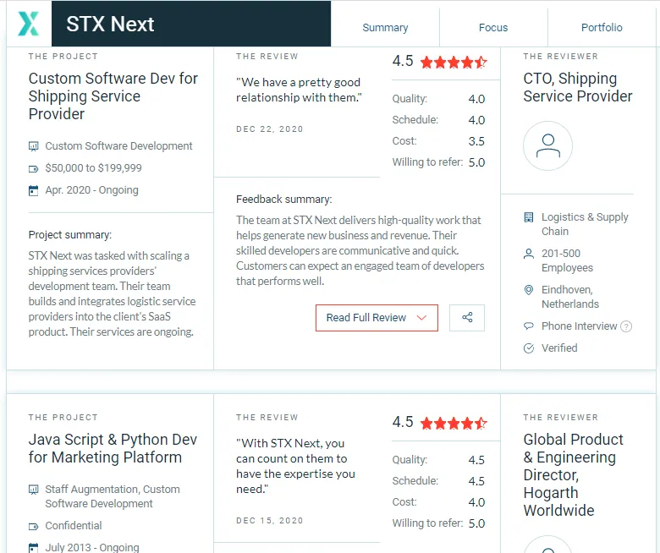Image resolution: width=660 pixels, height=553 pixels.
Task: Click Logistics & Supply Chain industry text
Action: click(x=585, y=224)
